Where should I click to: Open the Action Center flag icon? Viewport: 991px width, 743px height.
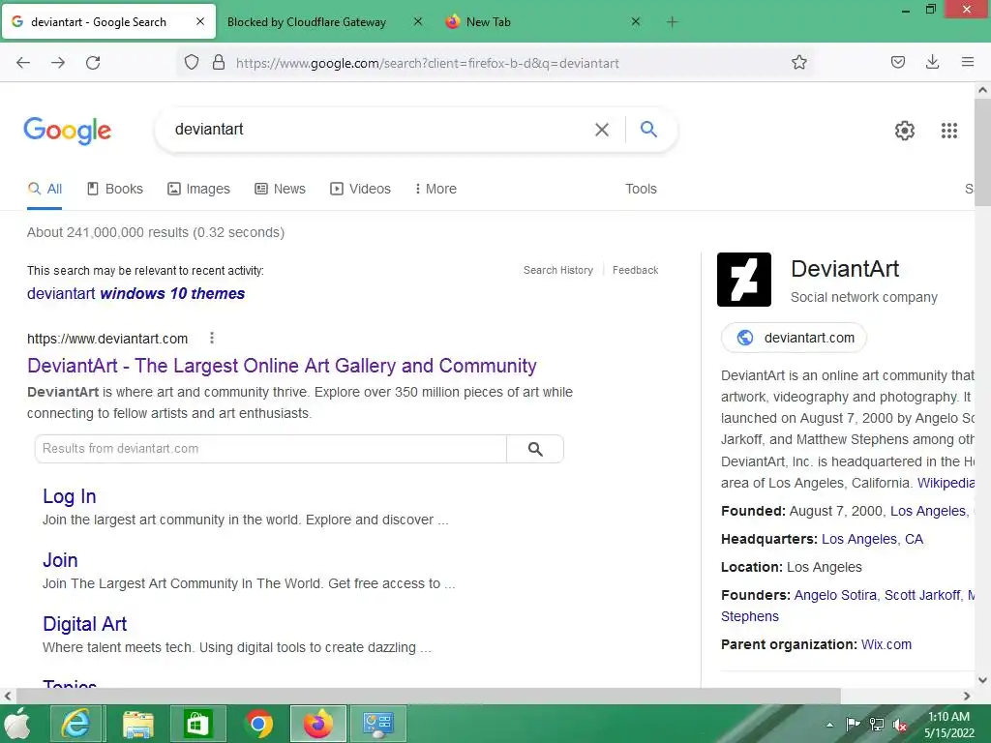pyautogui.click(x=853, y=725)
